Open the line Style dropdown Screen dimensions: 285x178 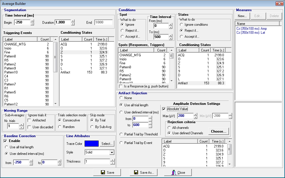[x=112, y=152]
